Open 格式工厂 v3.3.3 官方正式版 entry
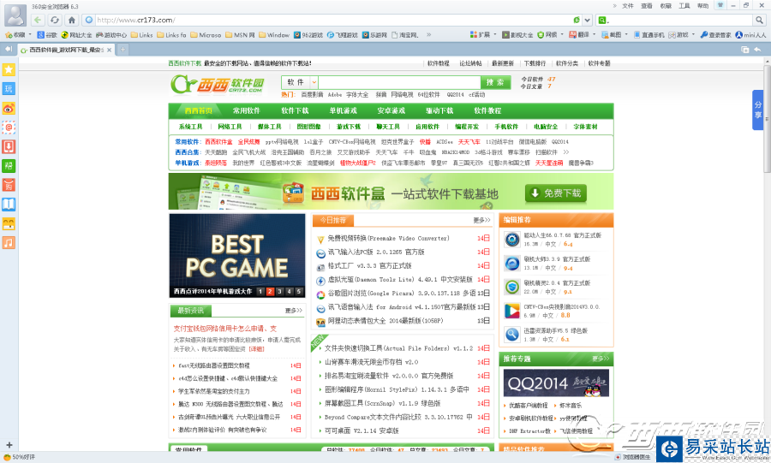The width and height of the screenshot is (771, 463). point(369,265)
